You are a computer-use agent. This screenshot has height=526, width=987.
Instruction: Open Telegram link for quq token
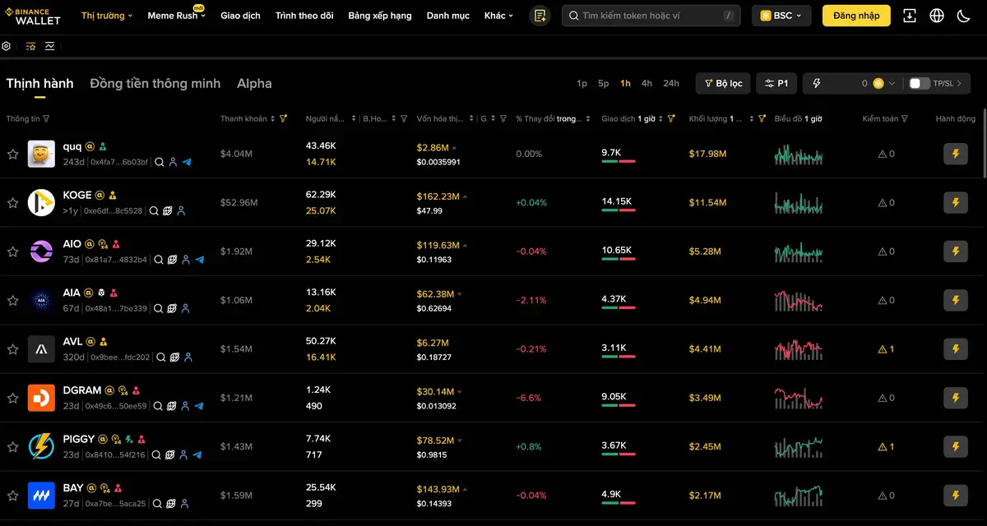coord(187,163)
